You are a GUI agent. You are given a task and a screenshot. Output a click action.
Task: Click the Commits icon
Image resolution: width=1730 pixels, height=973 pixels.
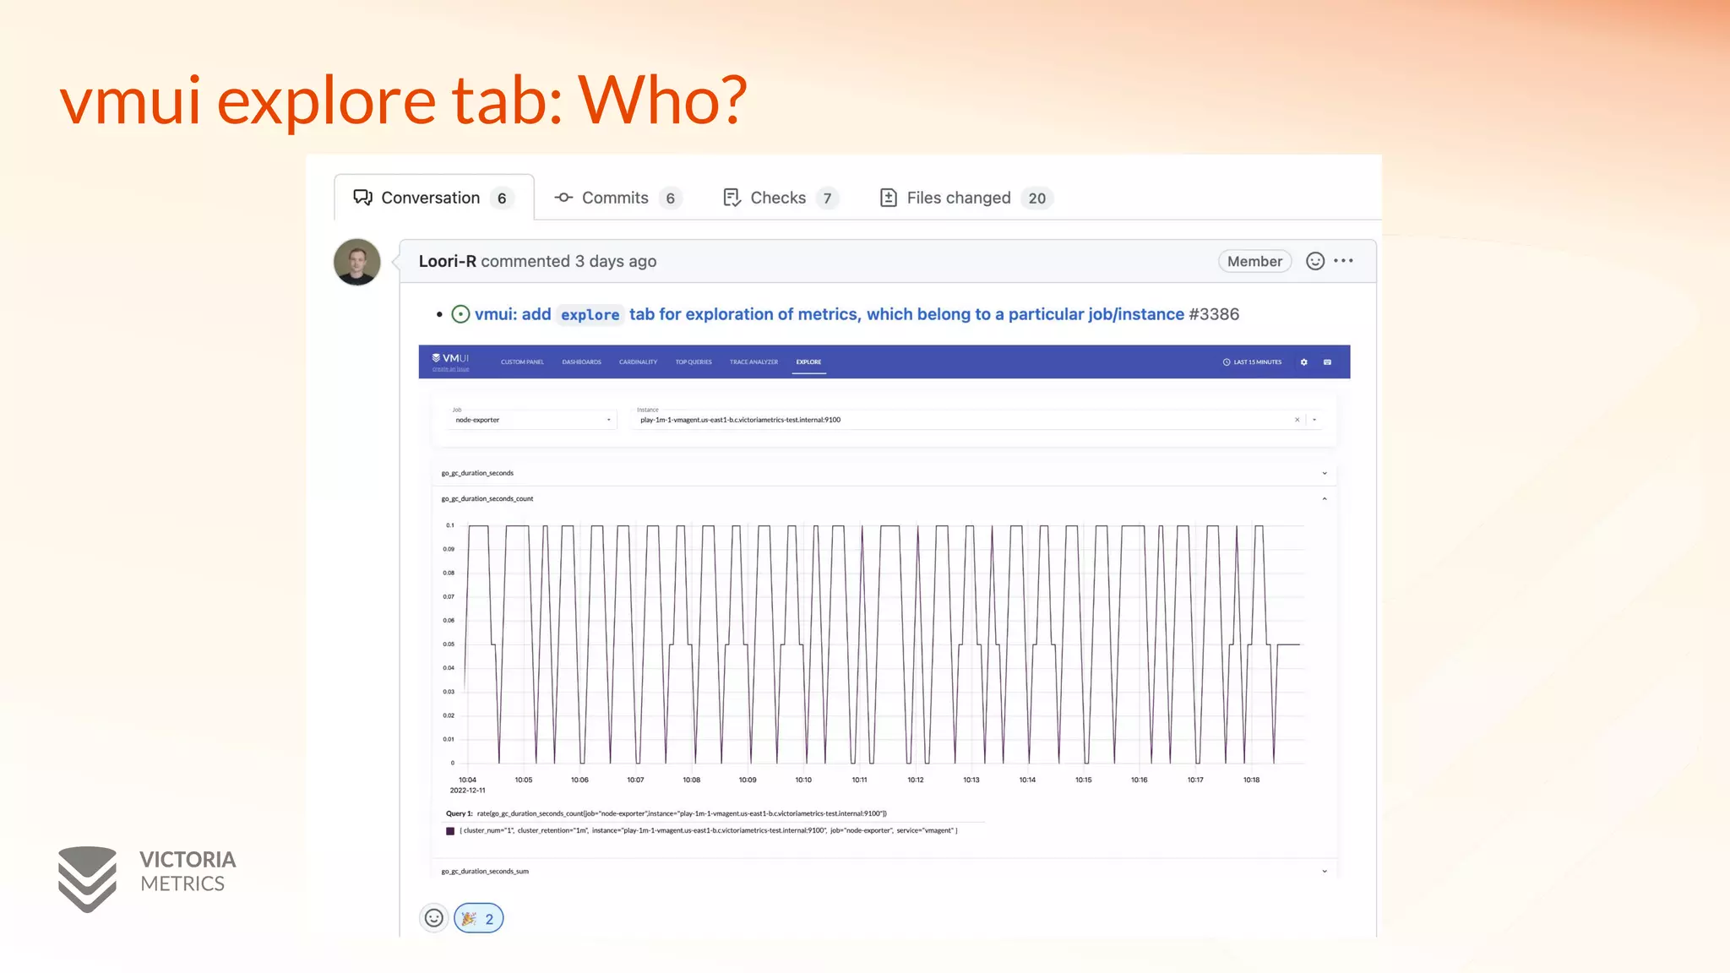click(563, 198)
